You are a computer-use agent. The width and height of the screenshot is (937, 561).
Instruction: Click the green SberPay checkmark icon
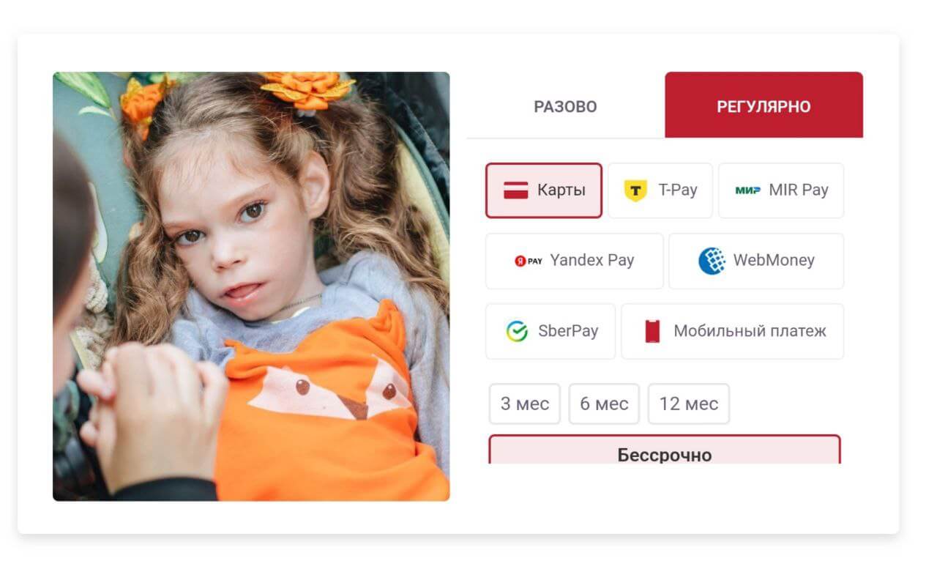click(517, 331)
